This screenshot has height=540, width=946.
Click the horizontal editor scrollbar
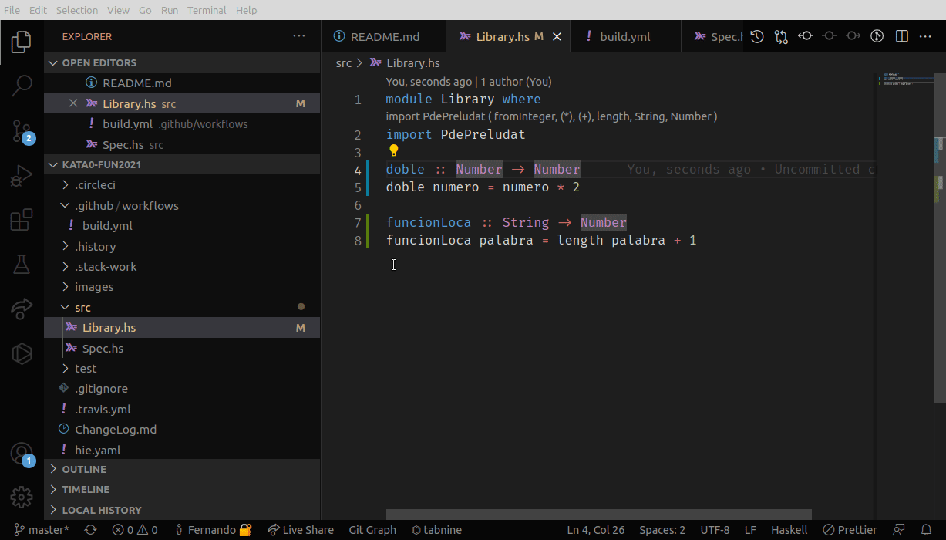pos(599,515)
